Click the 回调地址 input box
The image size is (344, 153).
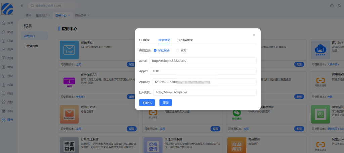pos(205,92)
